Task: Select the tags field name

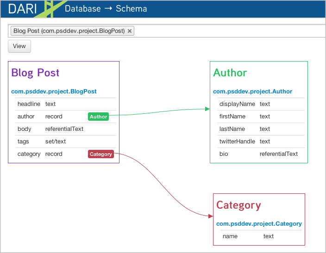Action: point(23,142)
